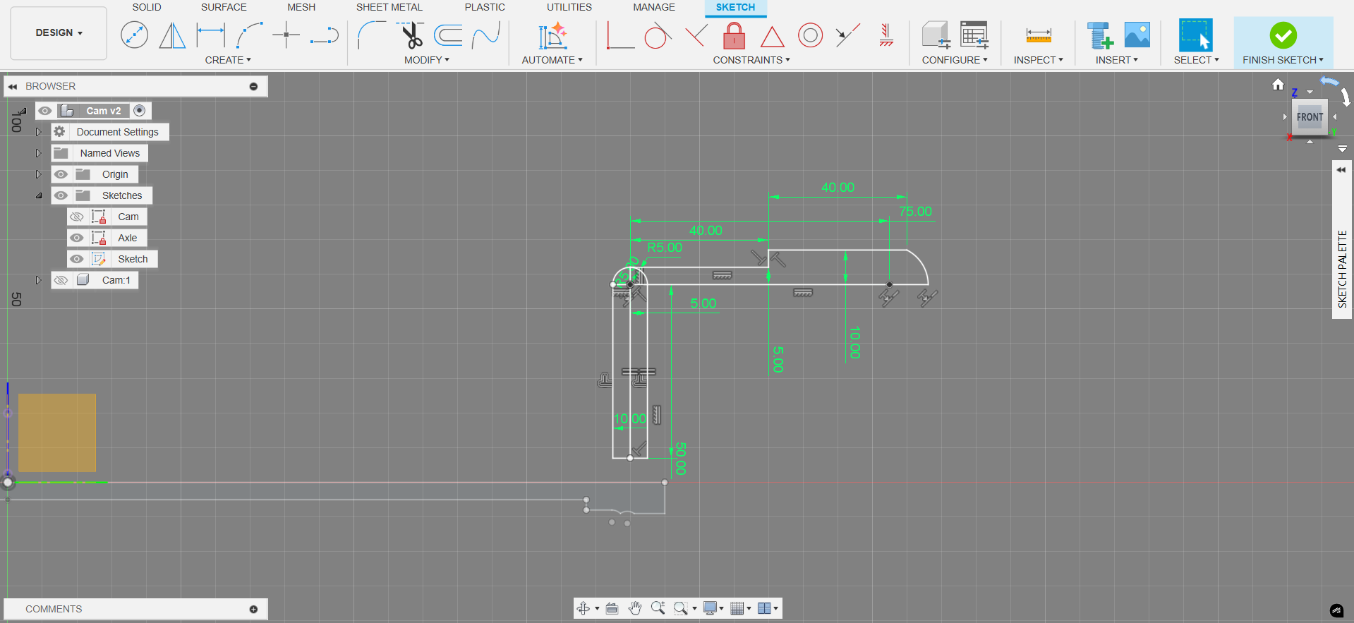Activate the Trim scissors tool
The height and width of the screenshot is (623, 1354).
(x=411, y=35)
